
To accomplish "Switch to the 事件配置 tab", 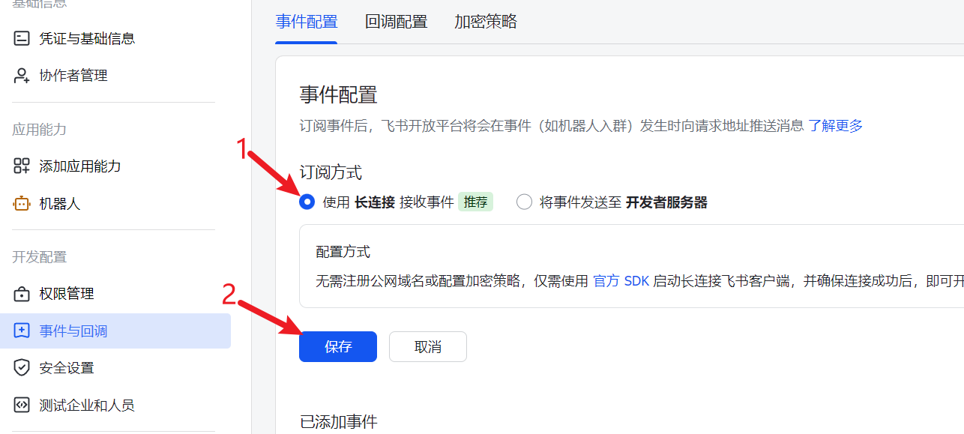I will tap(307, 22).
